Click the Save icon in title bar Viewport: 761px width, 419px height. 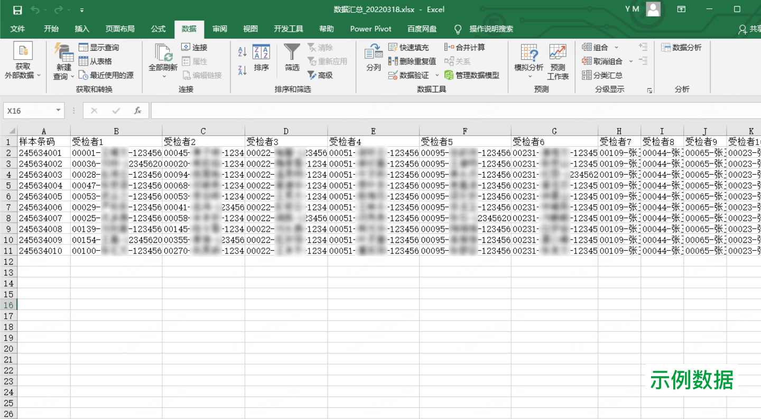point(17,10)
